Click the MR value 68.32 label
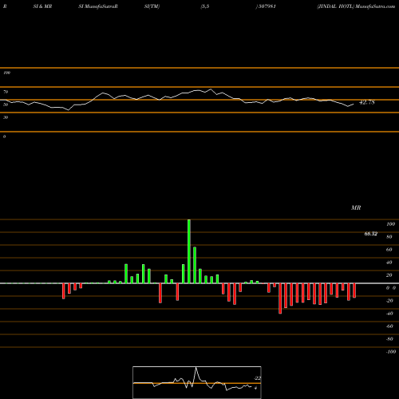399x399 pixels. (371, 234)
